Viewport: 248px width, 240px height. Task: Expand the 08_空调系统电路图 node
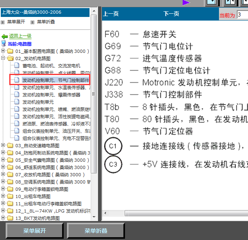3,181
